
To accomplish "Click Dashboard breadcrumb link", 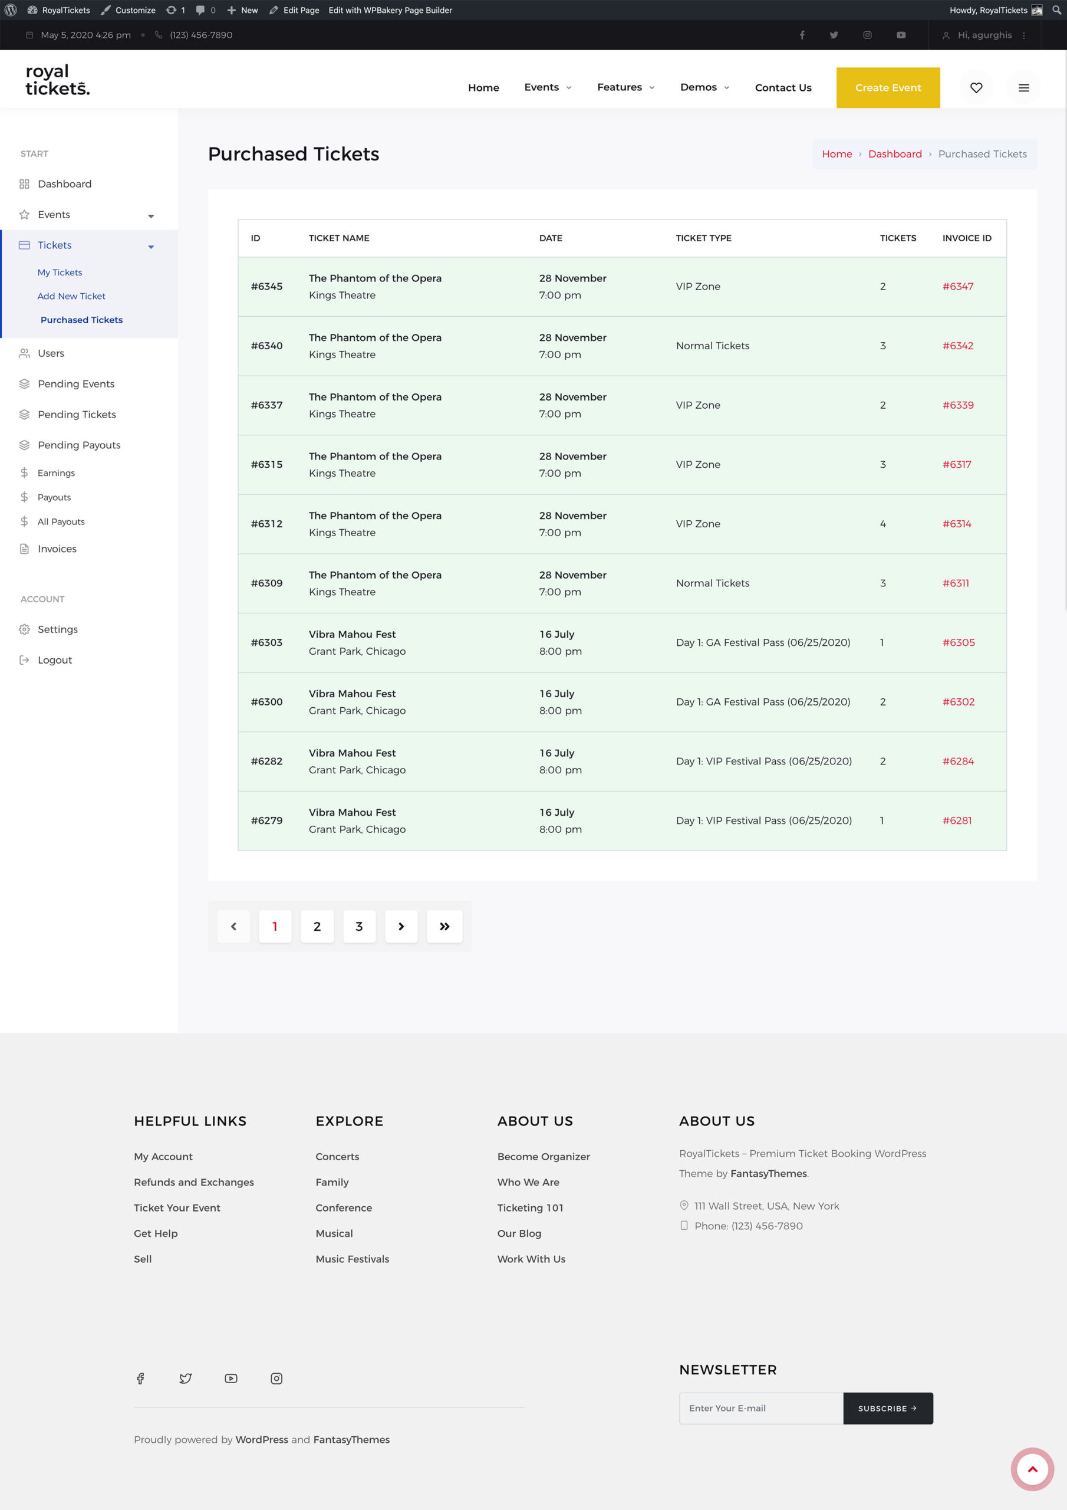I will [x=895, y=154].
